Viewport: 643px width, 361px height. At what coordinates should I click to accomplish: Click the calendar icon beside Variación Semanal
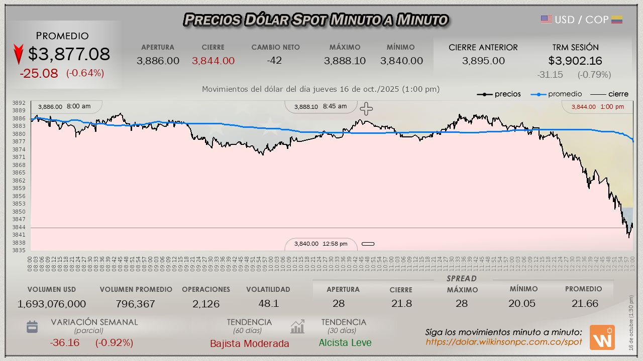coord(32,327)
